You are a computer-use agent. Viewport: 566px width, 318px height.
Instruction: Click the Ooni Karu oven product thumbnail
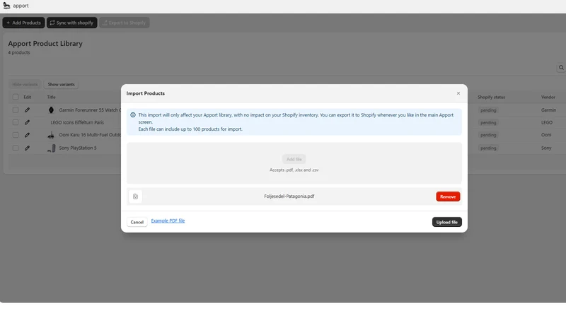pos(51,135)
